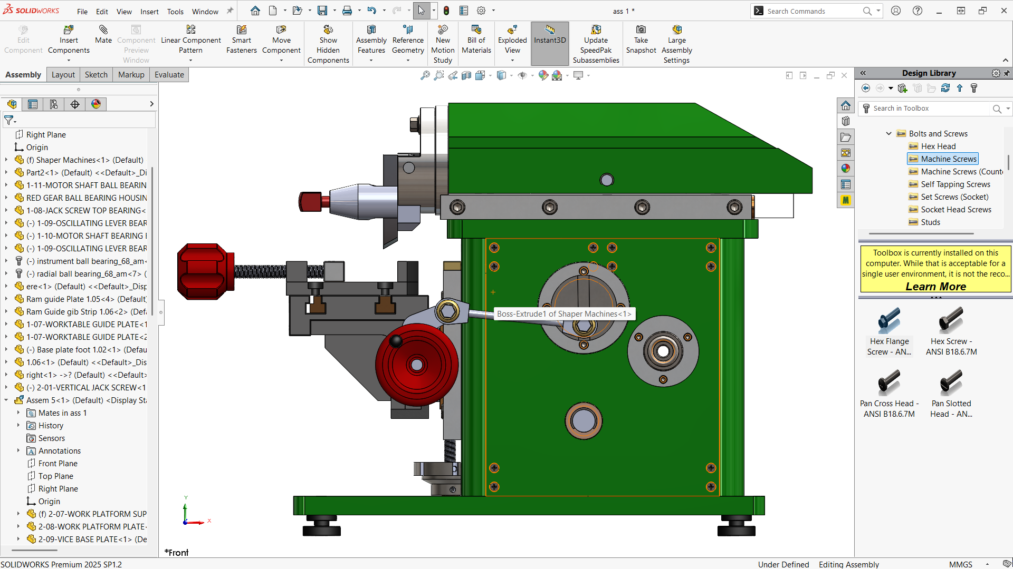
Task: Click Take Snapshot tool
Action: click(x=641, y=40)
